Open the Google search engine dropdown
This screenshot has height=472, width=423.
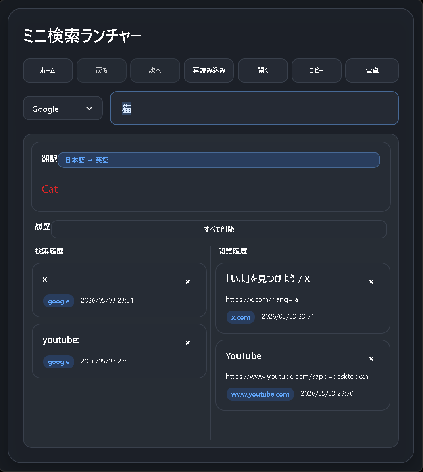63,109
